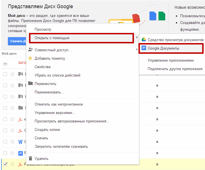This screenshot has width=205, height=170.
Task: Select Просмотреть авторизованные приложения...
Action: tap(83, 121)
